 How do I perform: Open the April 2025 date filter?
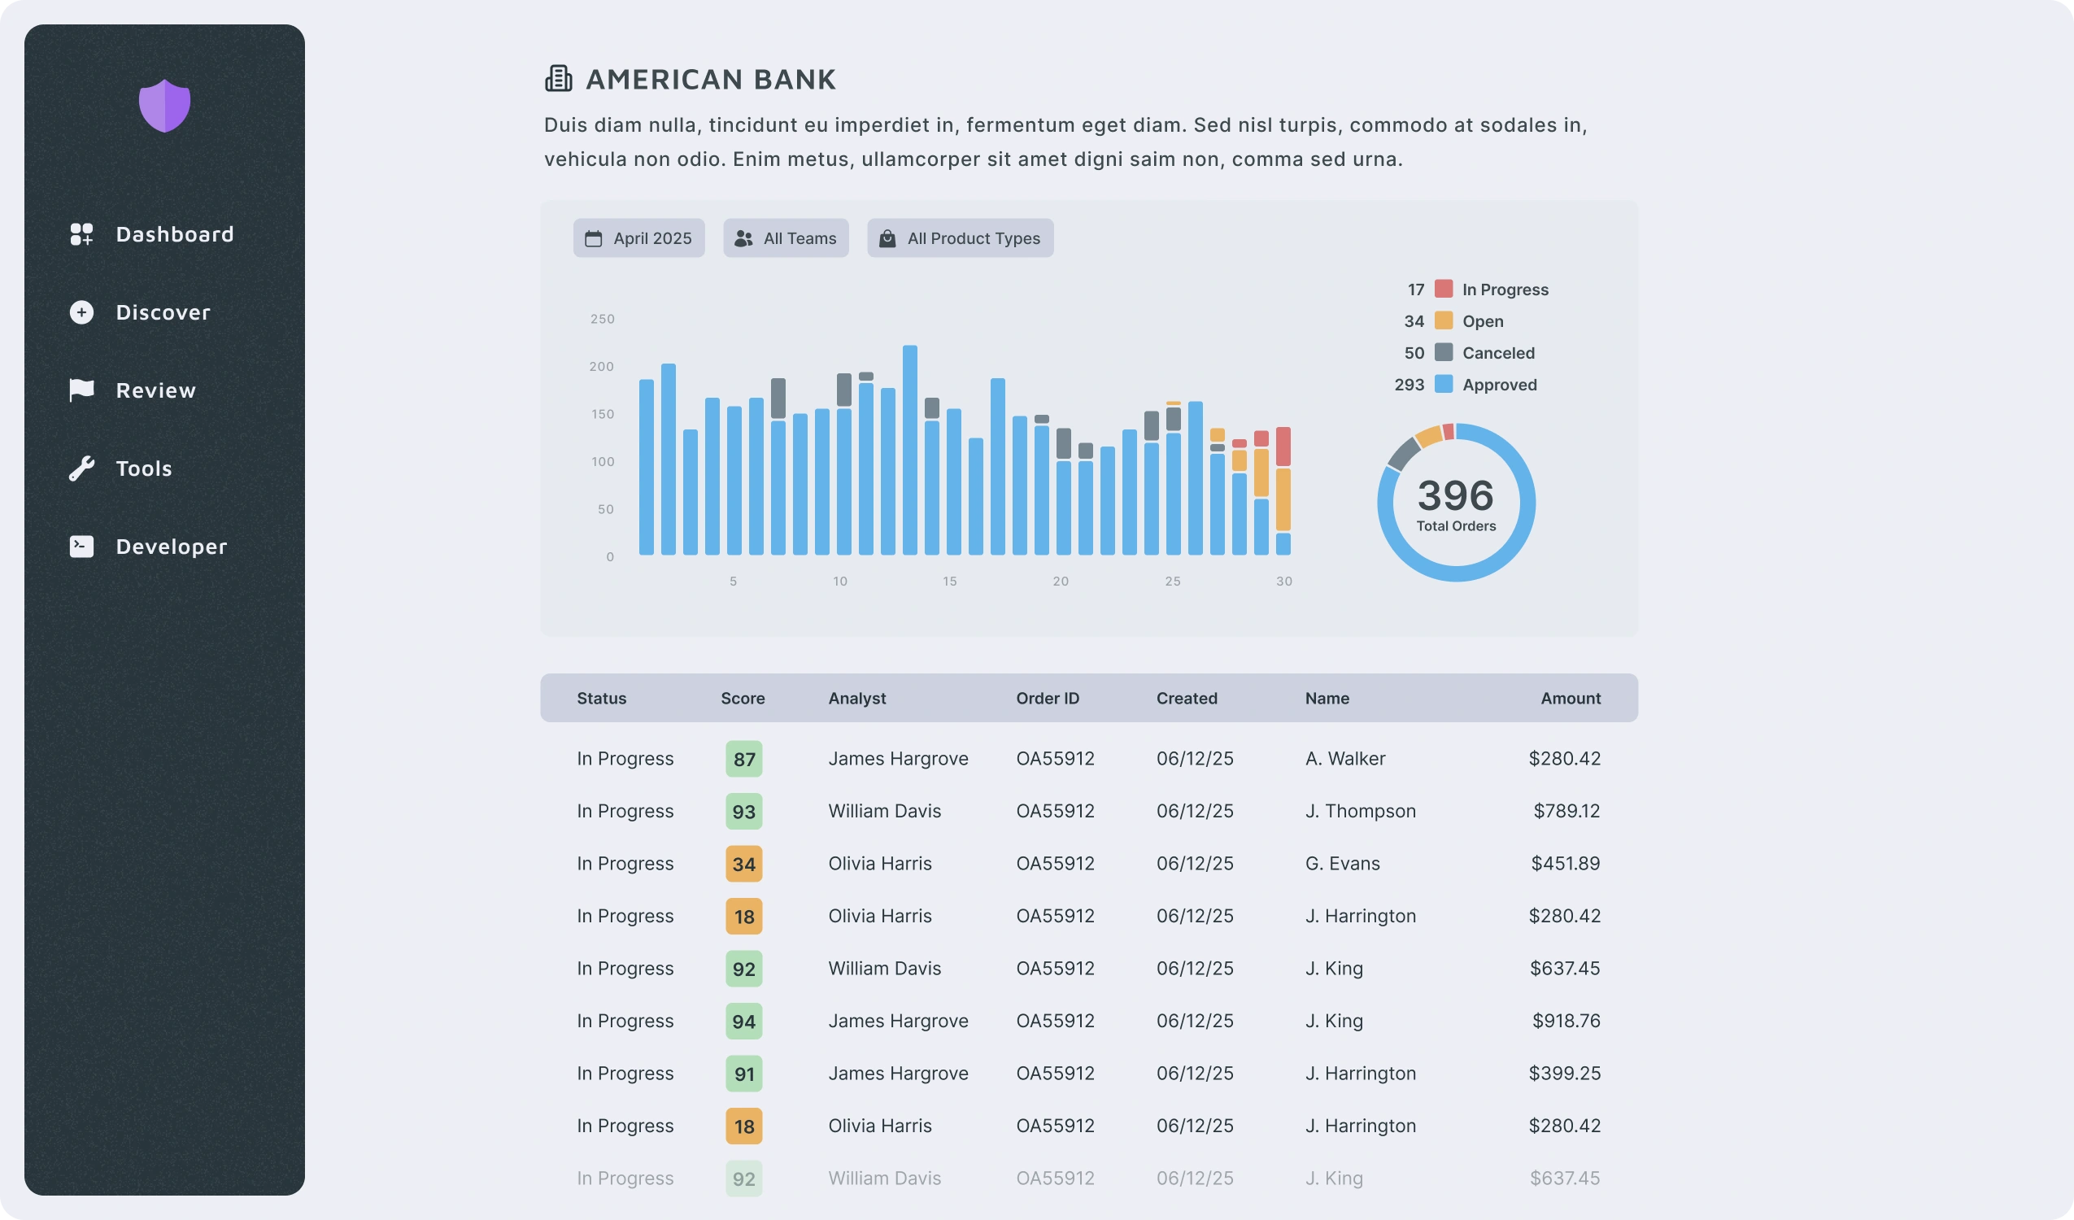click(x=638, y=238)
